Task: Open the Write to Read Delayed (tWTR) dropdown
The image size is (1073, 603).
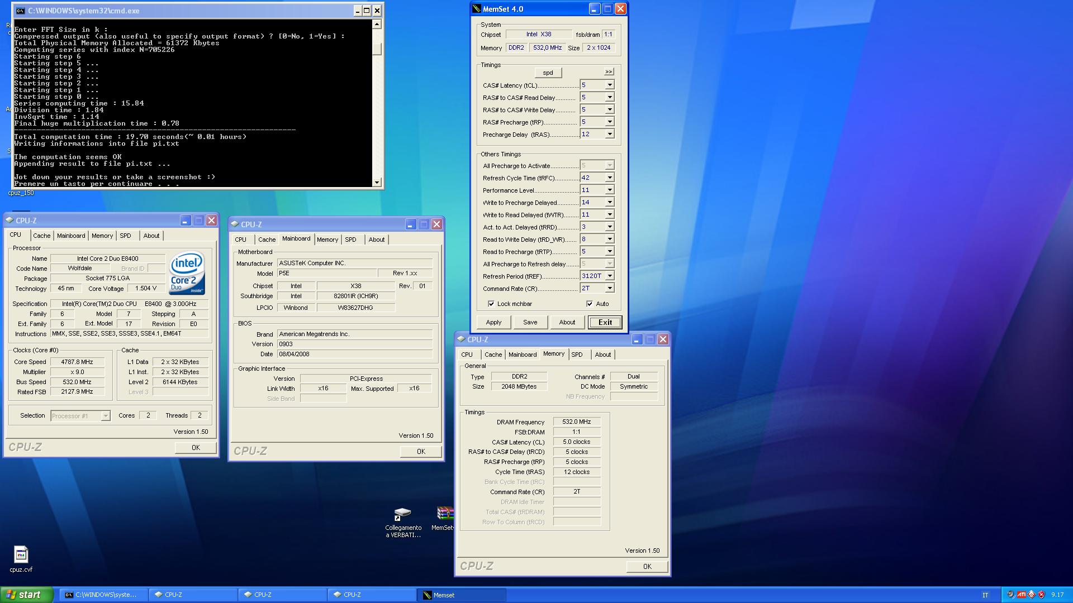Action: 610,214
